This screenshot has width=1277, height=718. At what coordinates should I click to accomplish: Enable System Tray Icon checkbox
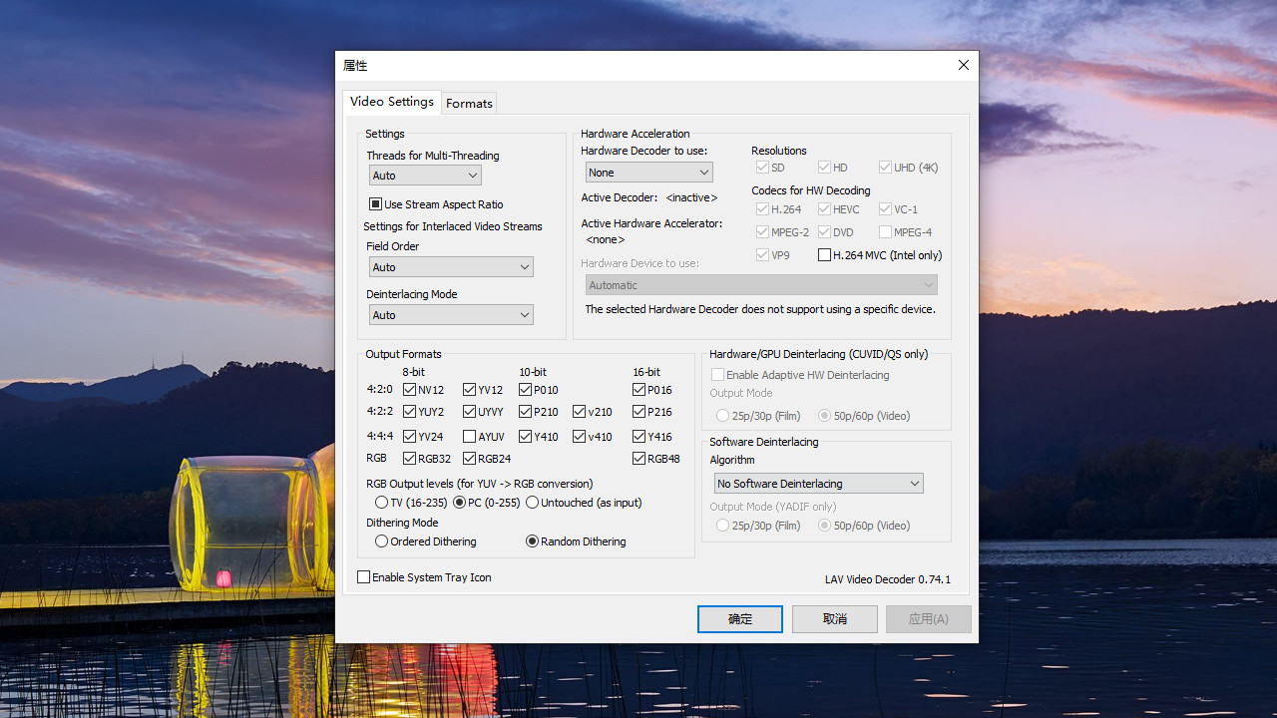point(364,577)
